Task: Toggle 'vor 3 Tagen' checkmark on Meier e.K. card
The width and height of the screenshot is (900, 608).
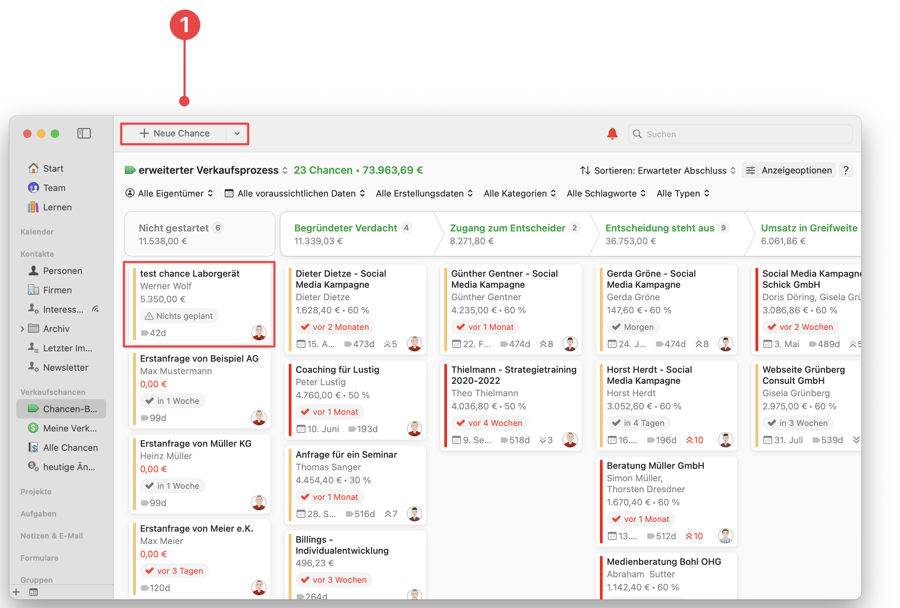Action: coord(150,571)
